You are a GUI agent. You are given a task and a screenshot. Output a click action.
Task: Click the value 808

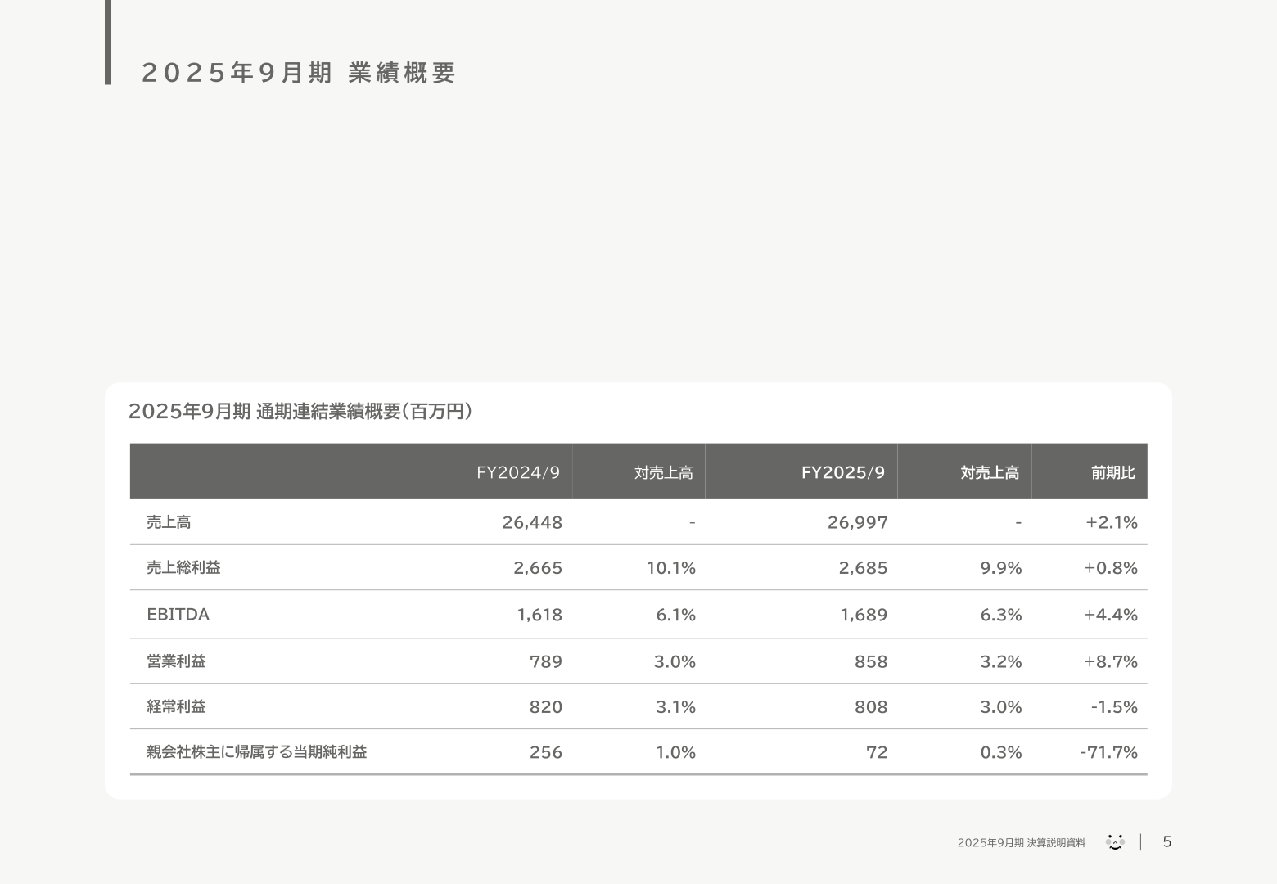pyautogui.click(x=871, y=706)
